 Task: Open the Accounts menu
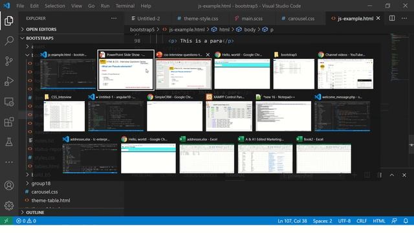coord(8,186)
